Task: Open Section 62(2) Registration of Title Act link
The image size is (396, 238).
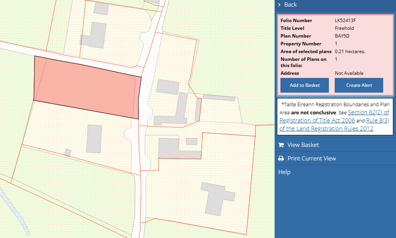Action: coord(368,112)
